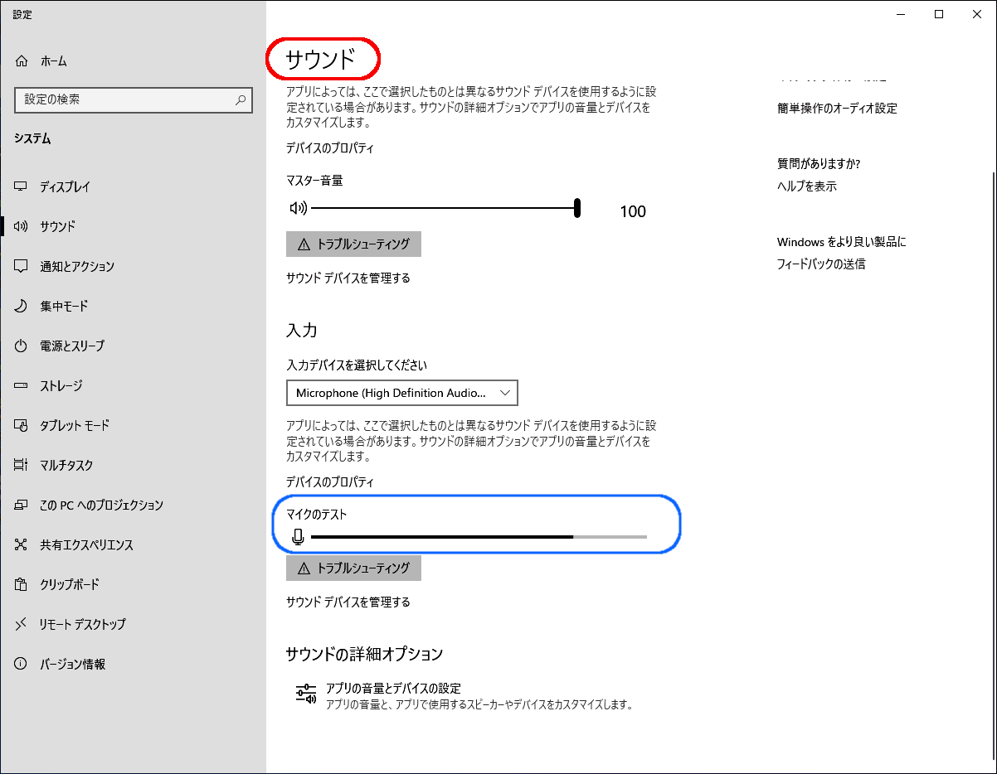Click the display monitor icon

pos(22,187)
